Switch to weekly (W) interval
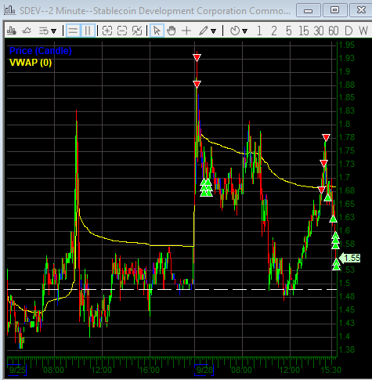Screen dimensions: 372x380 click(363, 31)
